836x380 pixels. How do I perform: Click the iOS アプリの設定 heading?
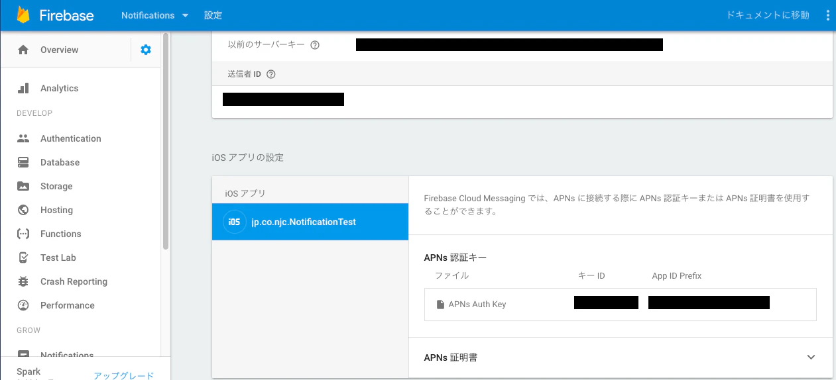click(x=248, y=158)
